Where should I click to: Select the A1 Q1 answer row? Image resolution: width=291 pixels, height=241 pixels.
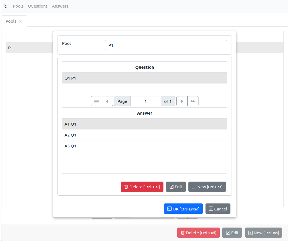click(144, 124)
